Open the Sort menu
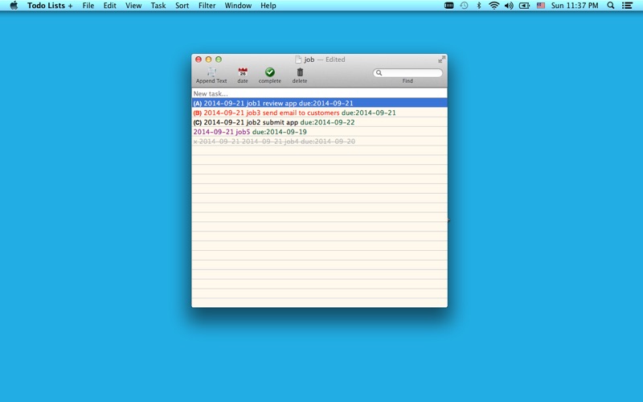The image size is (643, 402). click(x=182, y=6)
